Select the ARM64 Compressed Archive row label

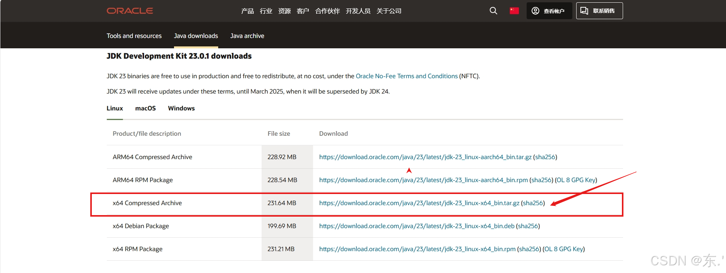(152, 157)
